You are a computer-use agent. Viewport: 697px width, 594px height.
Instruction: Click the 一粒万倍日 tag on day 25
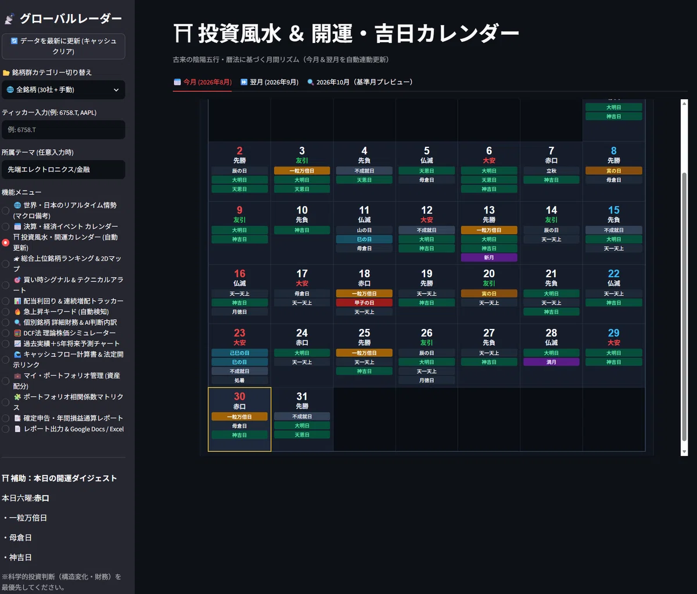click(364, 353)
